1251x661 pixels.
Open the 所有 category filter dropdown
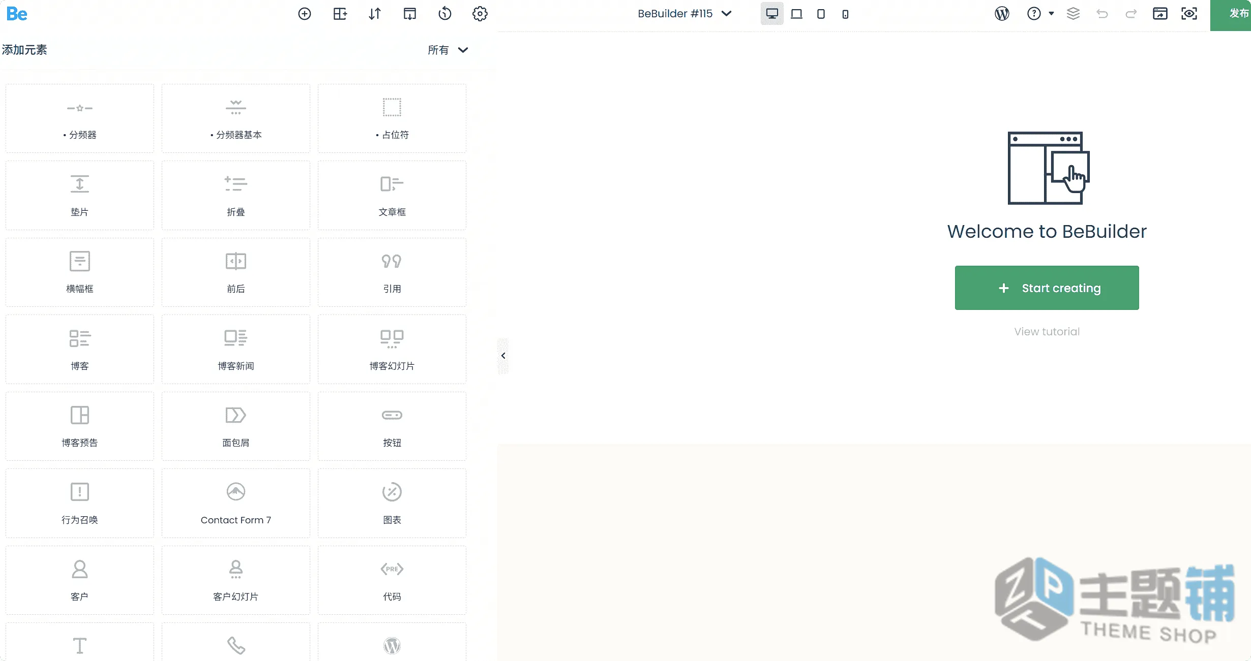pyautogui.click(x=448, y=50)
